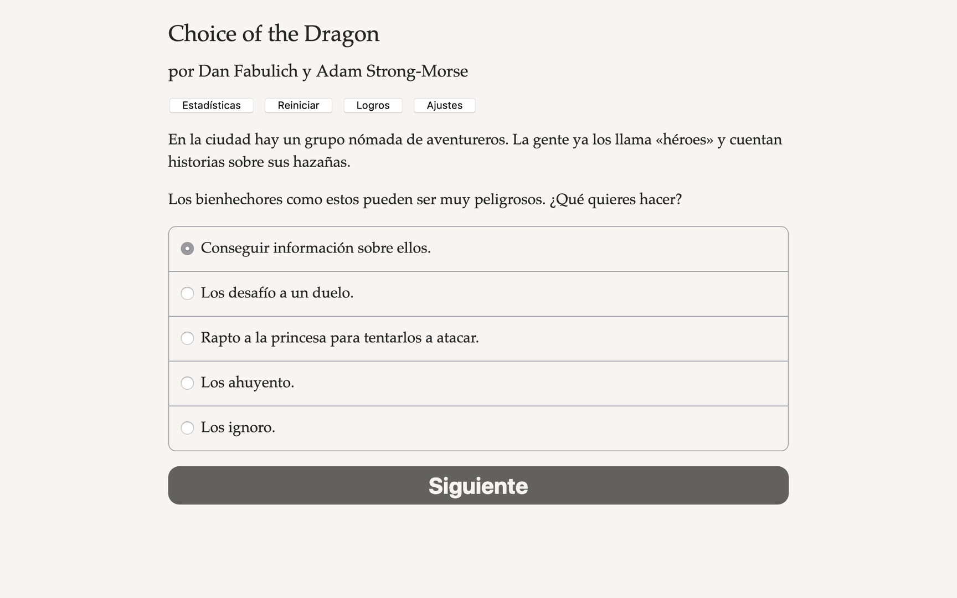The image size is (957, 598).
Task: Select radio circle for 'Los desafío a un duelo'
Action: 187,293
